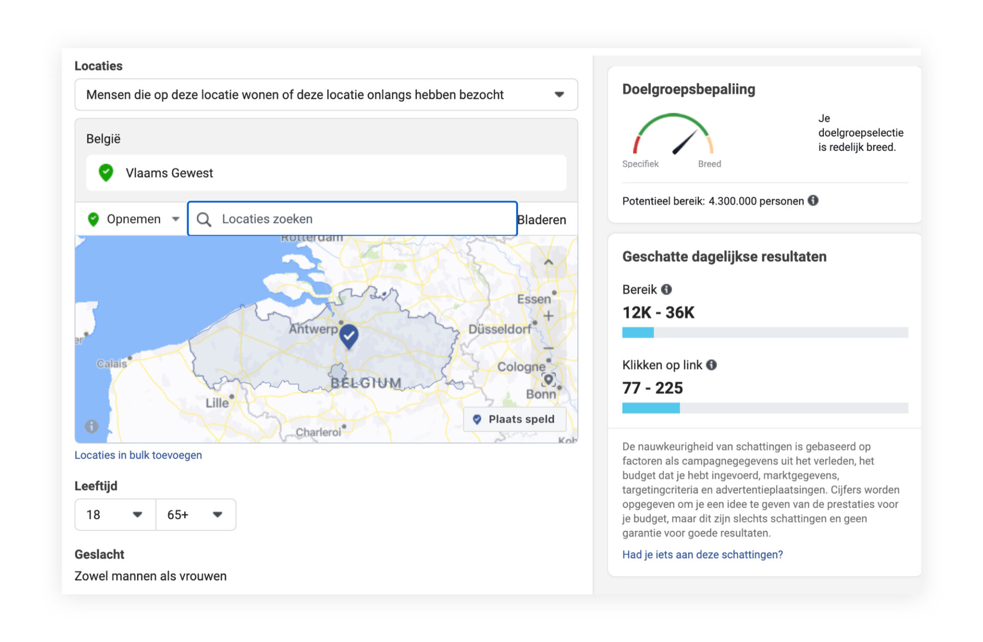Zoom in the map with plus button

click(548, 316)
